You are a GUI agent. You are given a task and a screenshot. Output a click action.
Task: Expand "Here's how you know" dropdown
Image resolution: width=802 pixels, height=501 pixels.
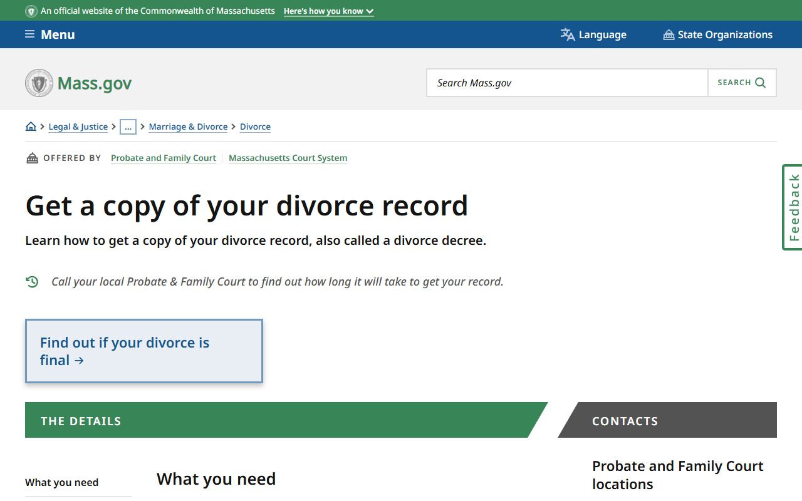(x=328, y=11)
